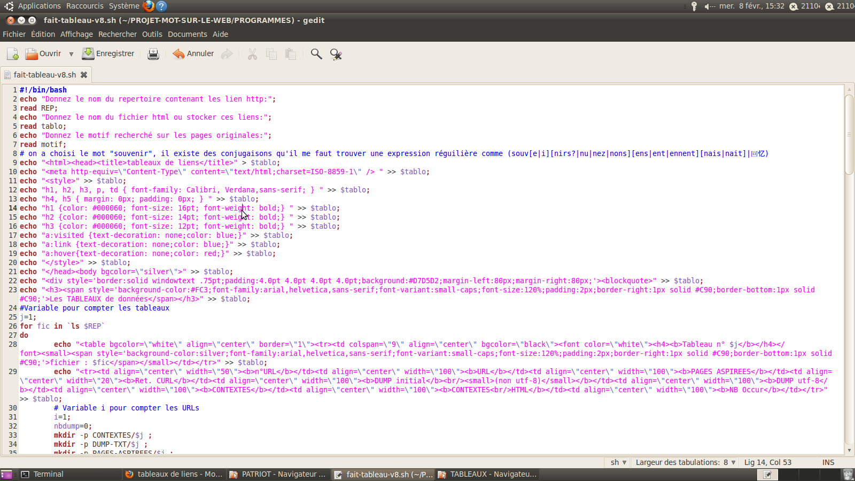Screen dimensions: 855x481
Task: Open the Rechercher menu
Action: click(x=117, y=34)
